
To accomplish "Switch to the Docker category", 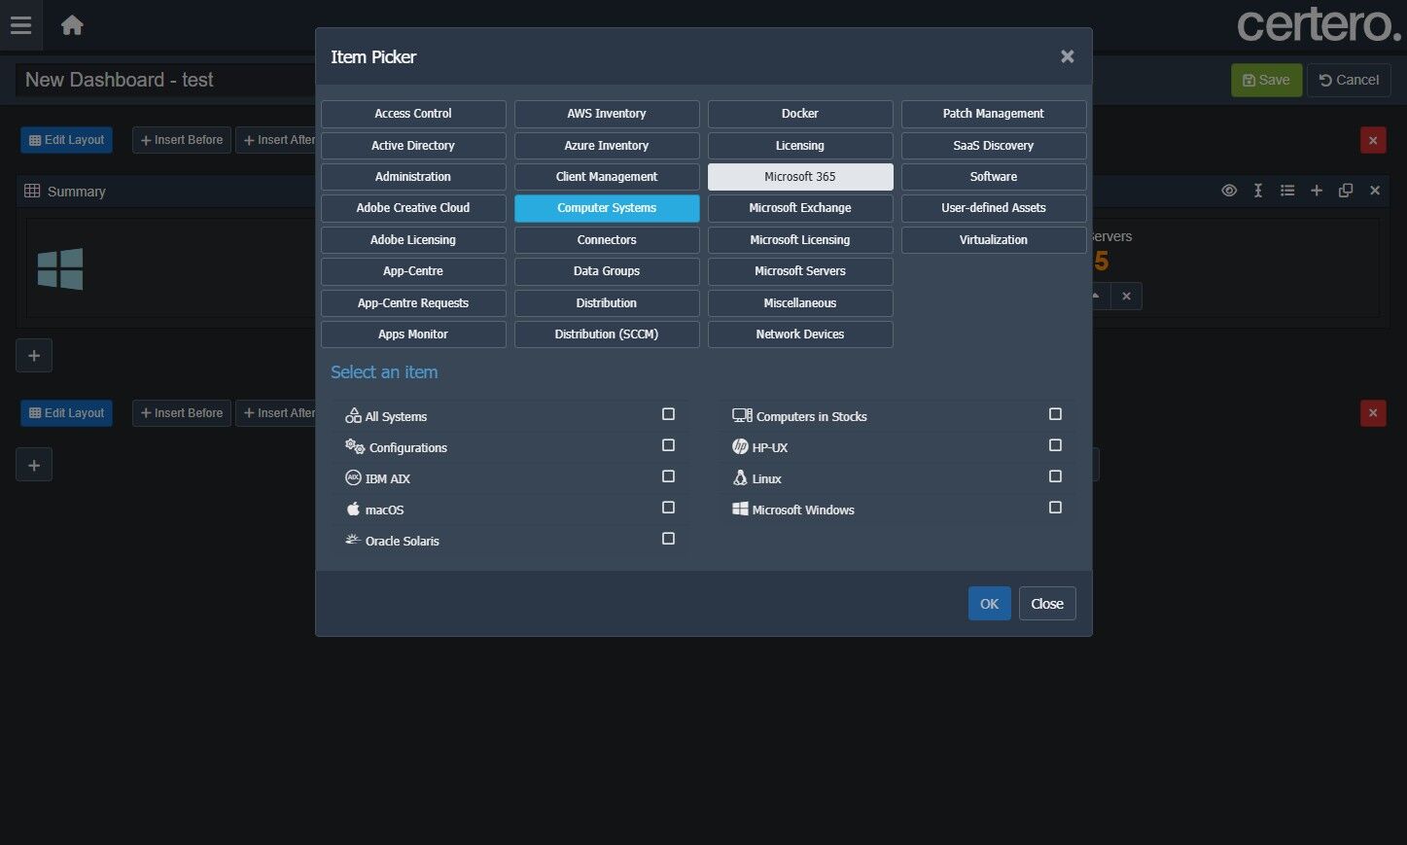I will pyautogui.click(x=800, y=114).
